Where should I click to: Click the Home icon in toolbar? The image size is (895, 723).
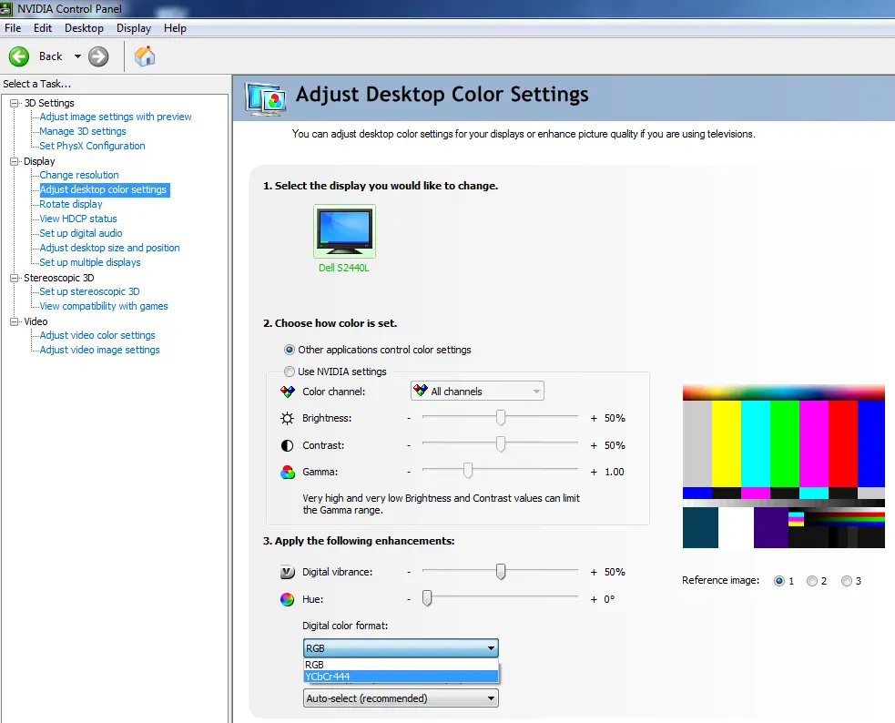click(144, 56)
